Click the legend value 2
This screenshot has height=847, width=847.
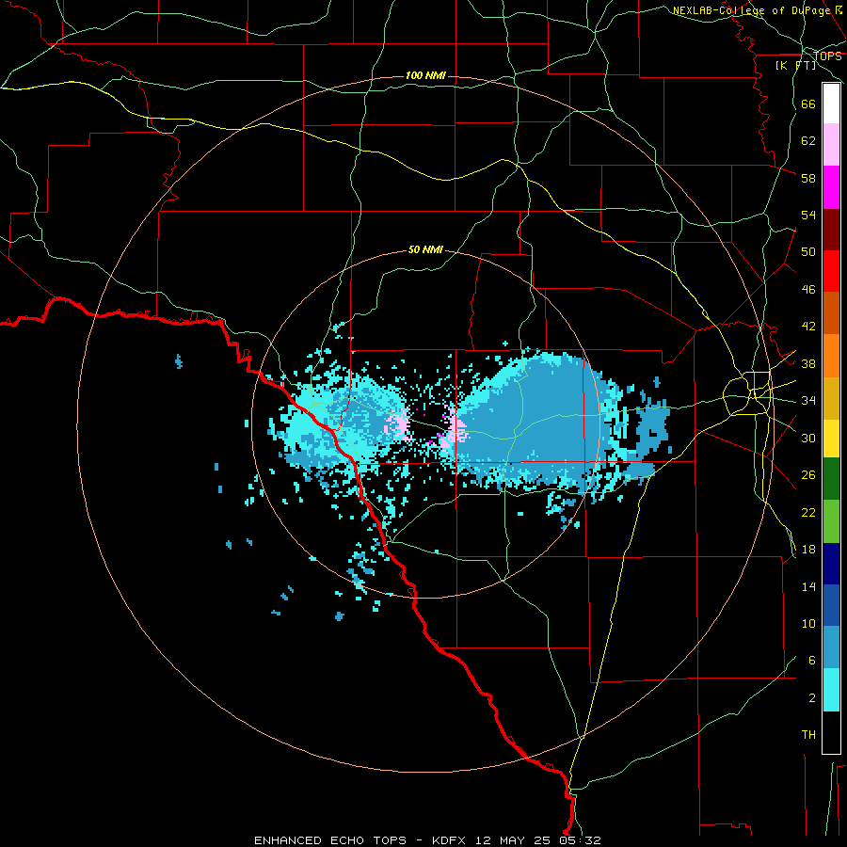click(x=812, y=698)
